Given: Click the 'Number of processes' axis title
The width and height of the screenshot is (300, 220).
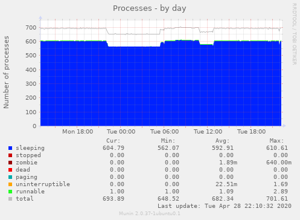Looking at the screenshot, I should click(x=6, y=73).
